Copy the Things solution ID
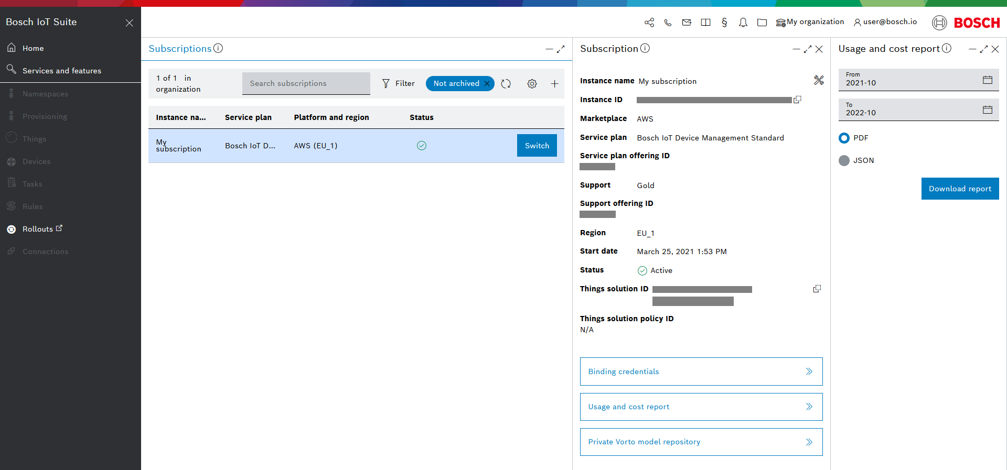This screenshot has width=1007, height=470. (817, 289)
